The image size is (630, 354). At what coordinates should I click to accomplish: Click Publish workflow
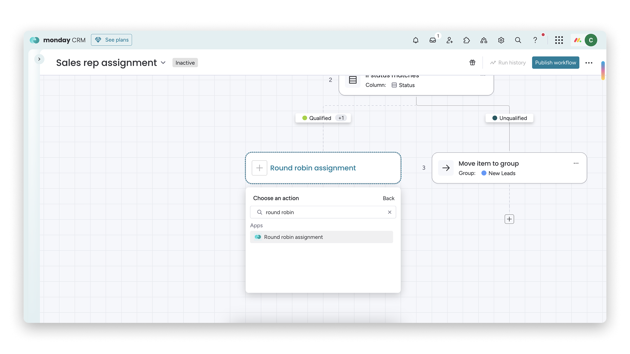click(555, 63)
